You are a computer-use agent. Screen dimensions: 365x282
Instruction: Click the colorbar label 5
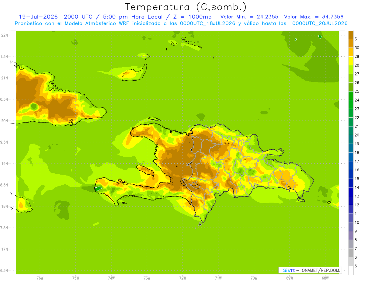(356, 266)
